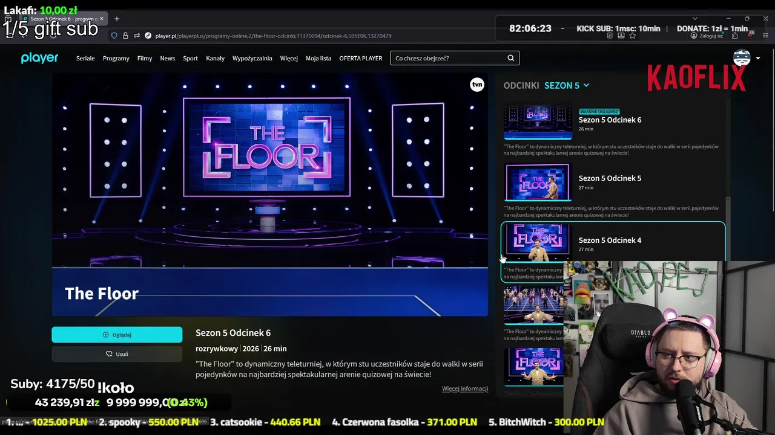Screen dimensions: 775x435
Task: Open the user profile avatar
Action: [742, 58]
